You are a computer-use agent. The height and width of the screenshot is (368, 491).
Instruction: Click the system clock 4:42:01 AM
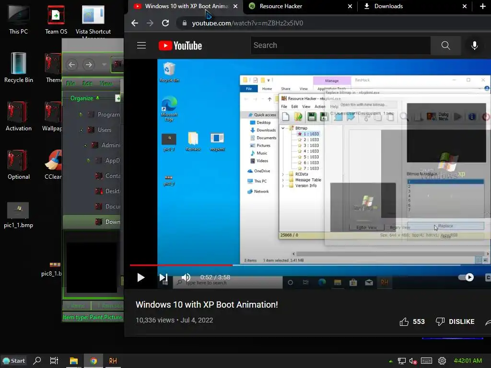click(468, 361)
